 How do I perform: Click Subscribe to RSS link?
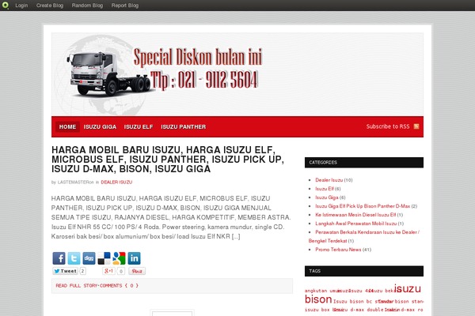388,126
